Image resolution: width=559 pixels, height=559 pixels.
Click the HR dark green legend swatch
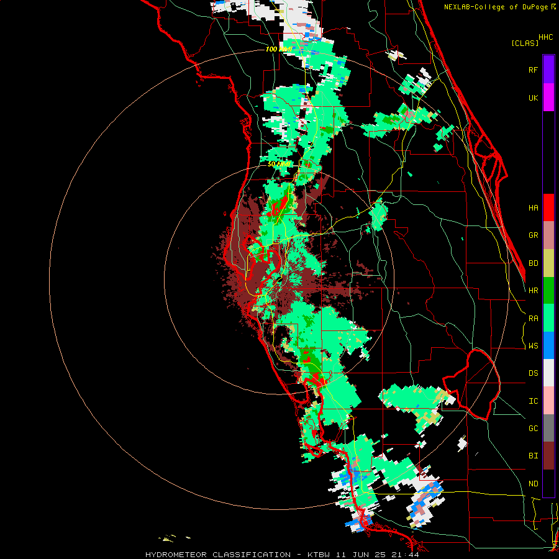click(x=548, y=290)
